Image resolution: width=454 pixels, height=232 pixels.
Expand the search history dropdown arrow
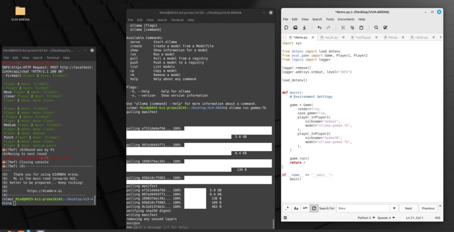(x=394, y=208)
